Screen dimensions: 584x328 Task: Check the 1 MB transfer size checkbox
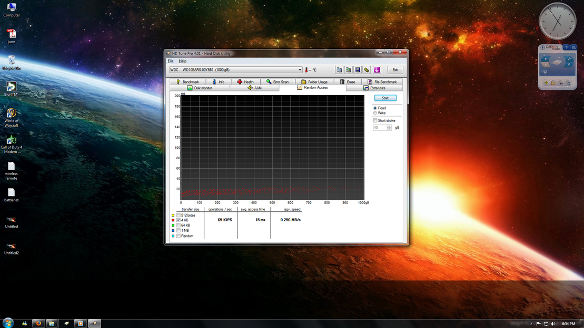coord(180,230)
